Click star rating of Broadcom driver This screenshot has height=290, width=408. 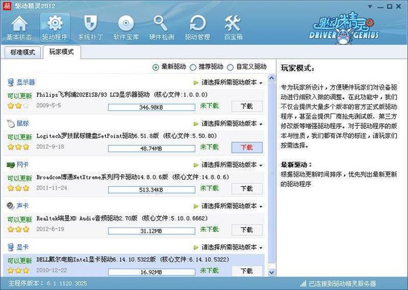18,188
